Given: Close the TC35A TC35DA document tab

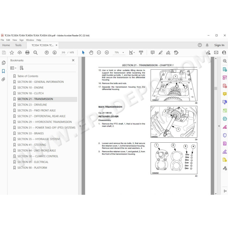Looking at the screenshot, I should click(56, 45).
